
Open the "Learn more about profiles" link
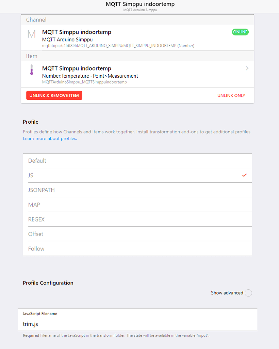point(49,138)
